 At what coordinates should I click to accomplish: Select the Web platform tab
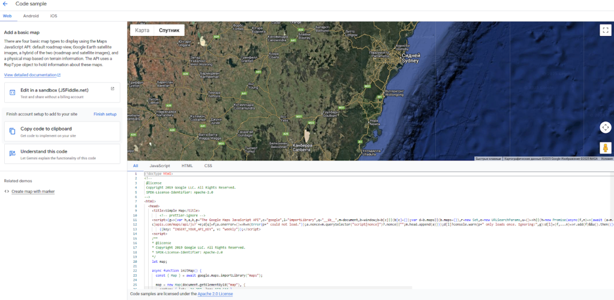click(x=8, y=16)
